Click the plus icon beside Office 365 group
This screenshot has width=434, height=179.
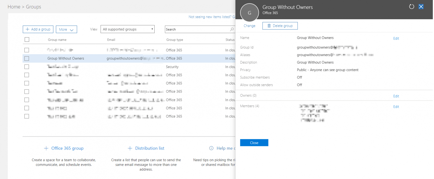[46, 148]
